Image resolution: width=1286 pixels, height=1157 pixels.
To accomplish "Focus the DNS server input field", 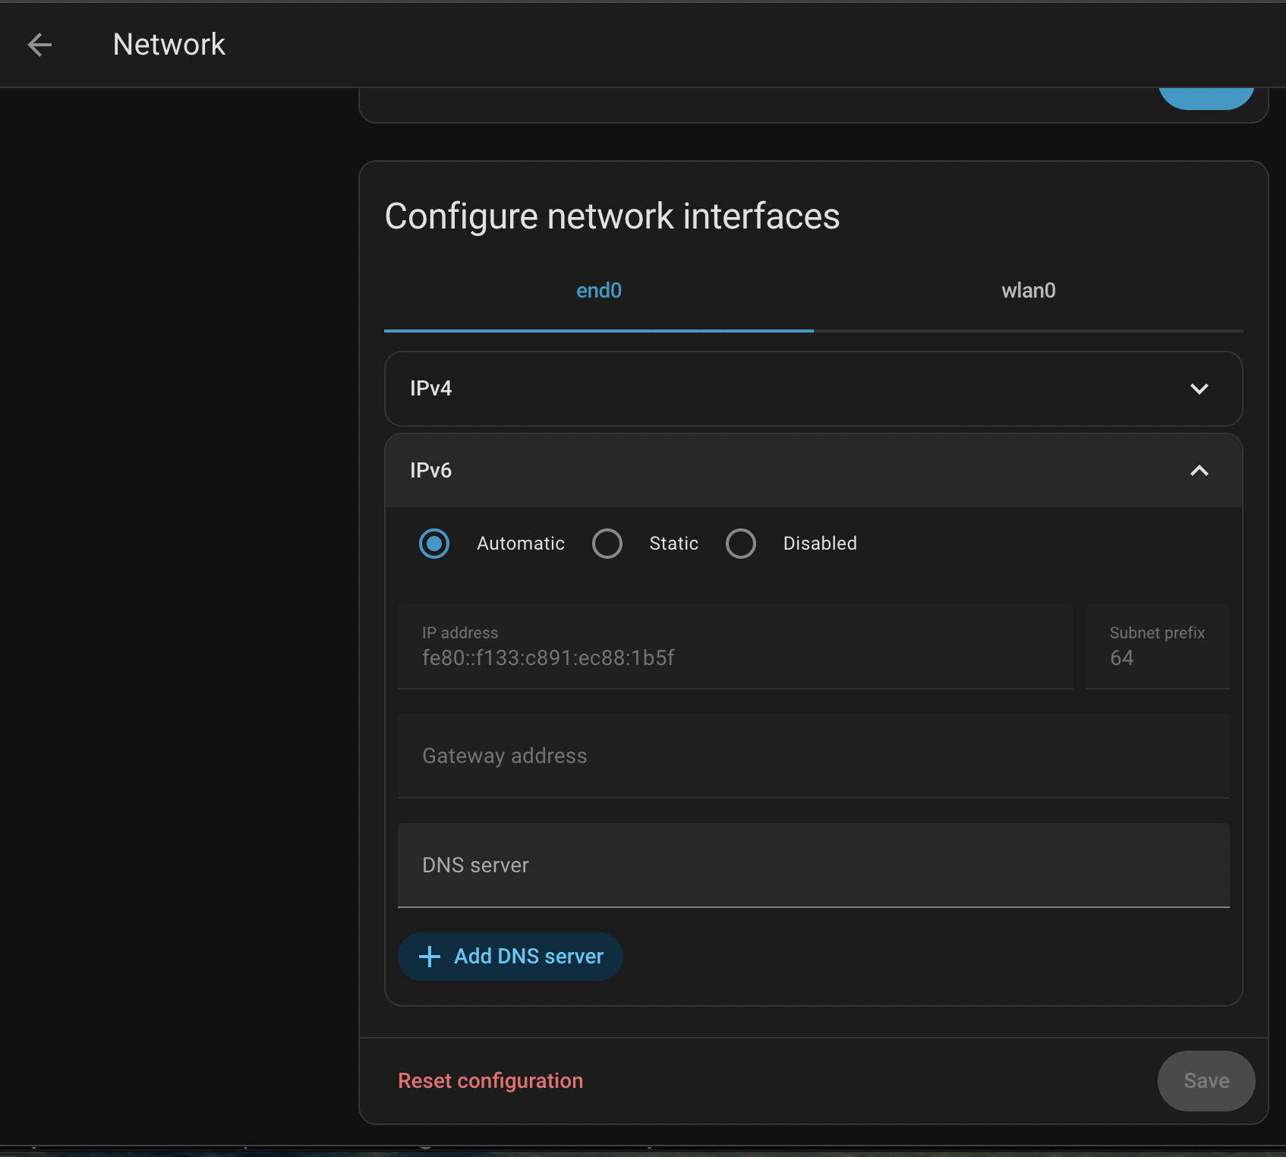I will 813,865.
